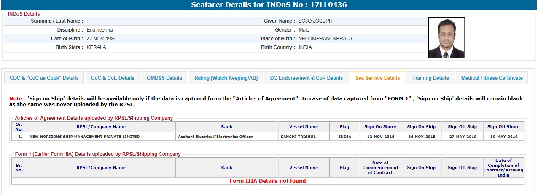Click the Seafarer Details INDoS header bar
546x195 pixels.
click(269, 5)
